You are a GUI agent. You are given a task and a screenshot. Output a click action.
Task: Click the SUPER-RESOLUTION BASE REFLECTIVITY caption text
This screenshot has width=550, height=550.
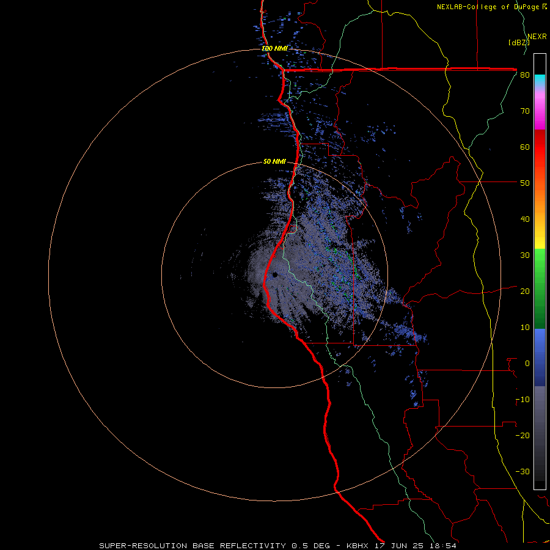pyautogui.click(x=193, y=546)
